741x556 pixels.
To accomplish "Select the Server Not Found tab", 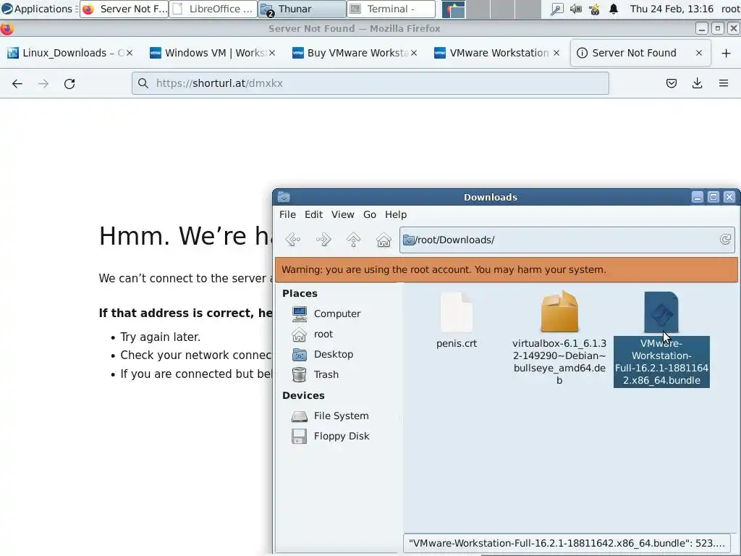I will click(640, 53).
